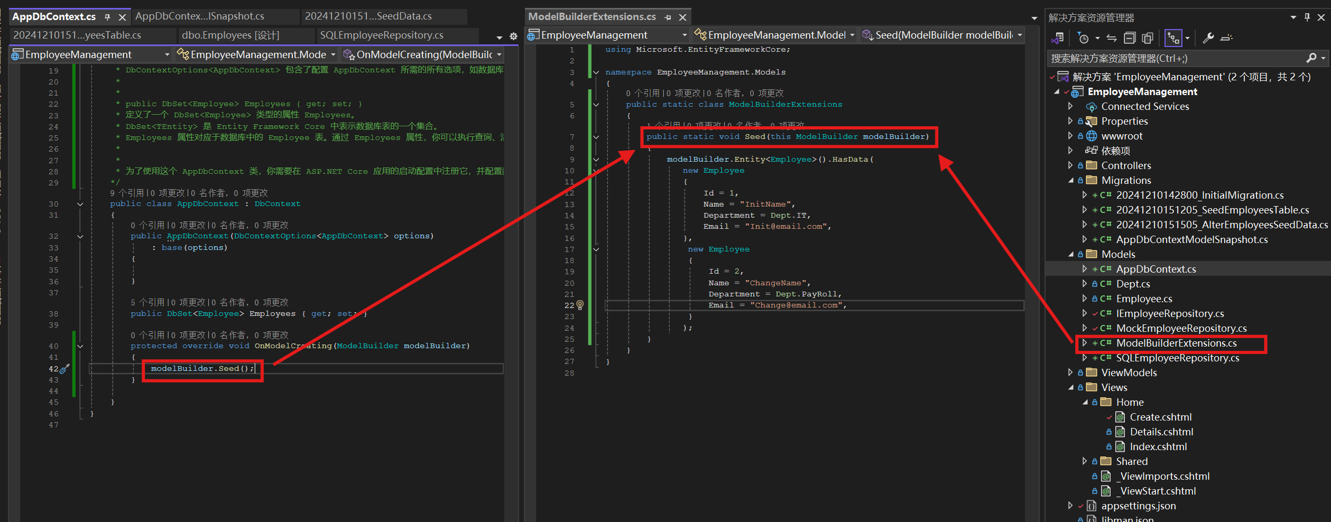The width and height of the screenshot is (1331, 522).
Task: Select MockEmployeeRepository.cs file
Action: tap(1181, 328)
